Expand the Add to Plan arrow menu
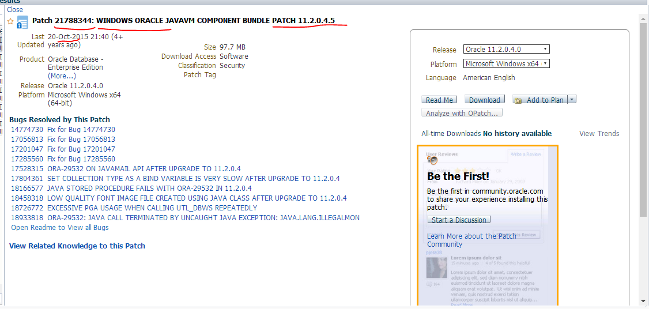The image size is (649, 309). tap(572, 99)
